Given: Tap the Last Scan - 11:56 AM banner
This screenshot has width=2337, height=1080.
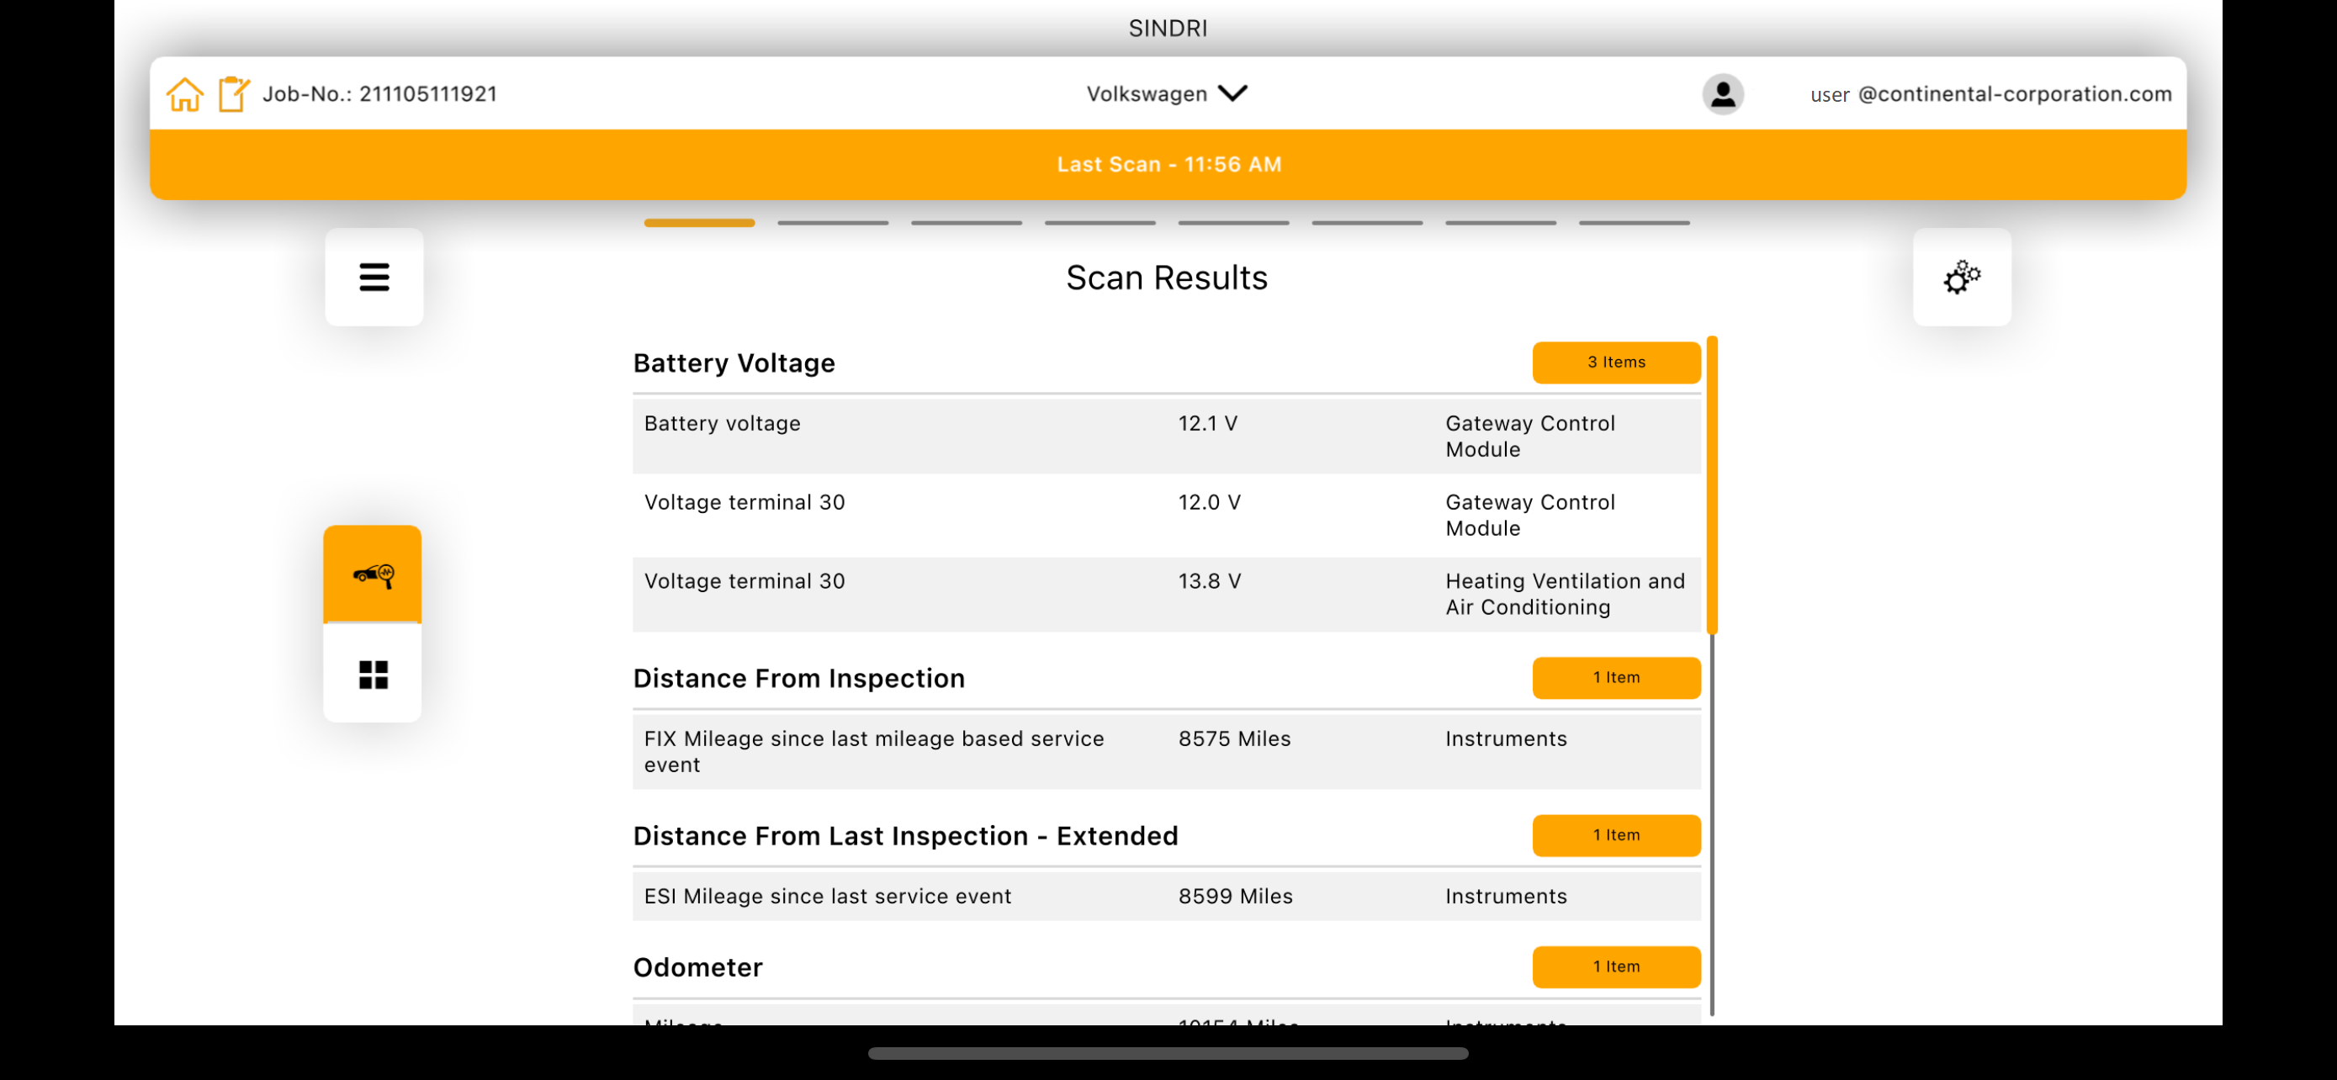Looking at the screenshot, I should pos(1168,164).
